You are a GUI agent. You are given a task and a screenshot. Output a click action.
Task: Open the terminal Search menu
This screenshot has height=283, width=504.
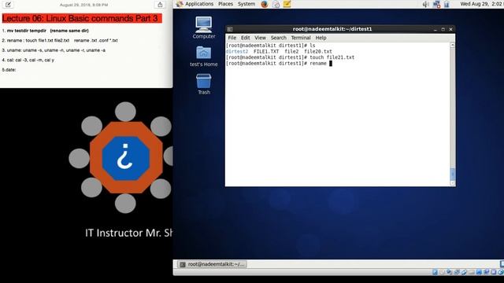tap(278, 38)
